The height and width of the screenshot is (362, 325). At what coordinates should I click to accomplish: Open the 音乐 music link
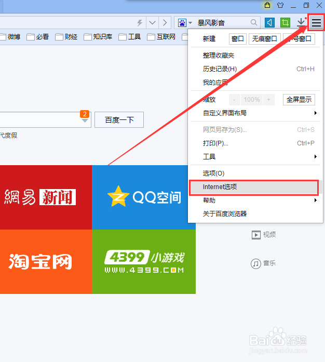pyautogui.click(x=263, y=263)
